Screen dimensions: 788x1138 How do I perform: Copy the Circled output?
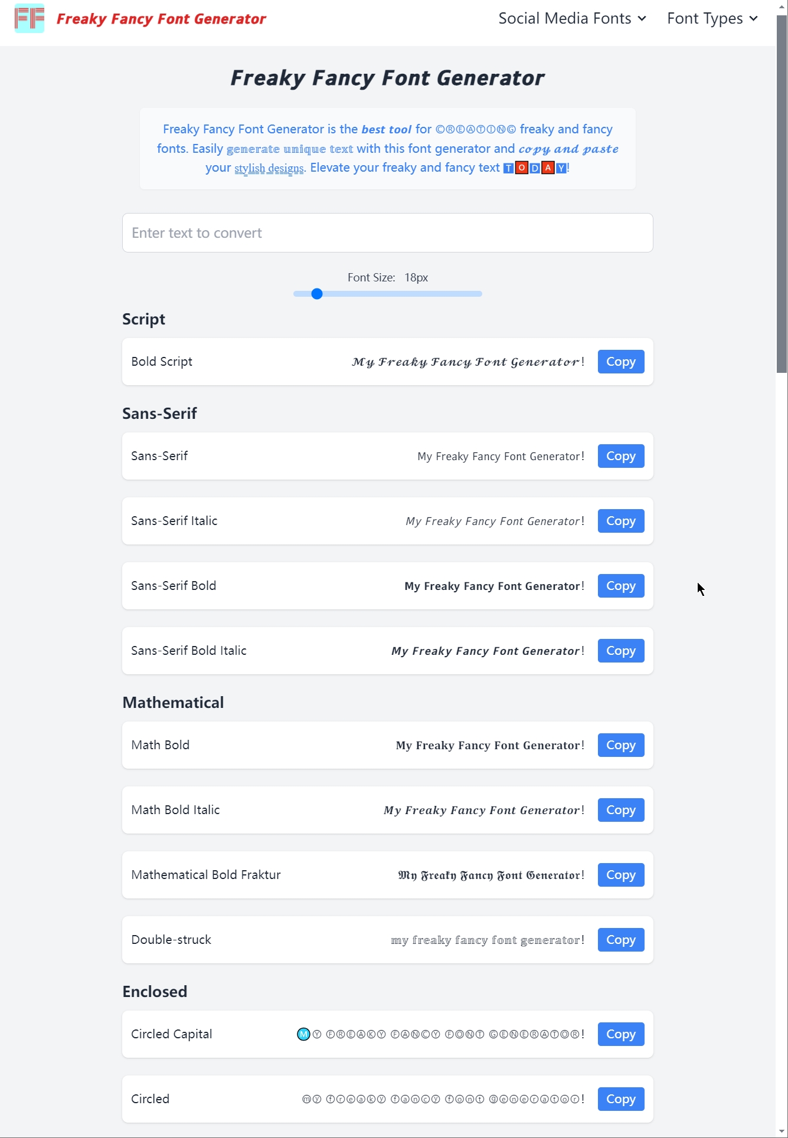coord(620,1098)
